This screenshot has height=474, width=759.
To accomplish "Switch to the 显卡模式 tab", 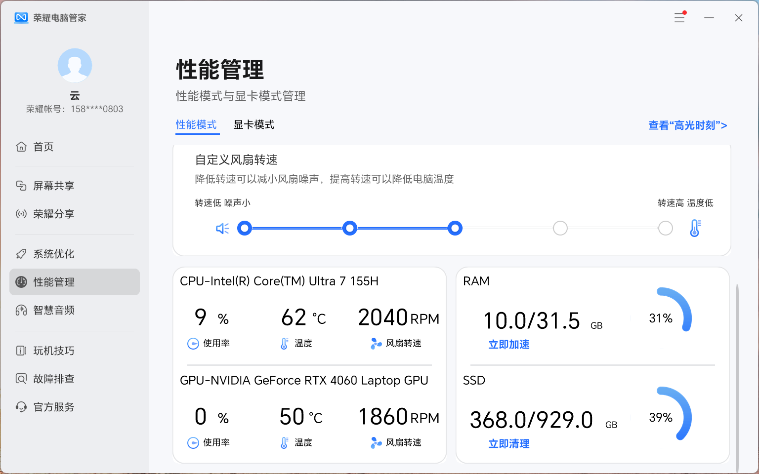I will [254, 125].
